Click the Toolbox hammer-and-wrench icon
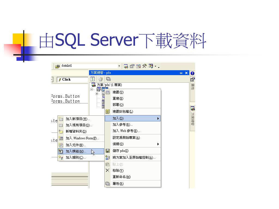The image size is (279, 209). click(144, 66)
